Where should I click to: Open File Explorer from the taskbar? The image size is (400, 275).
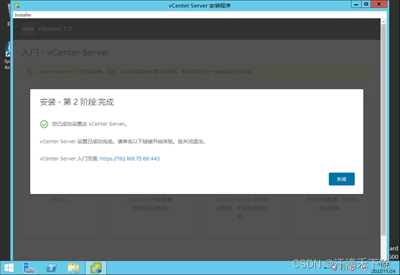point(73,268)
